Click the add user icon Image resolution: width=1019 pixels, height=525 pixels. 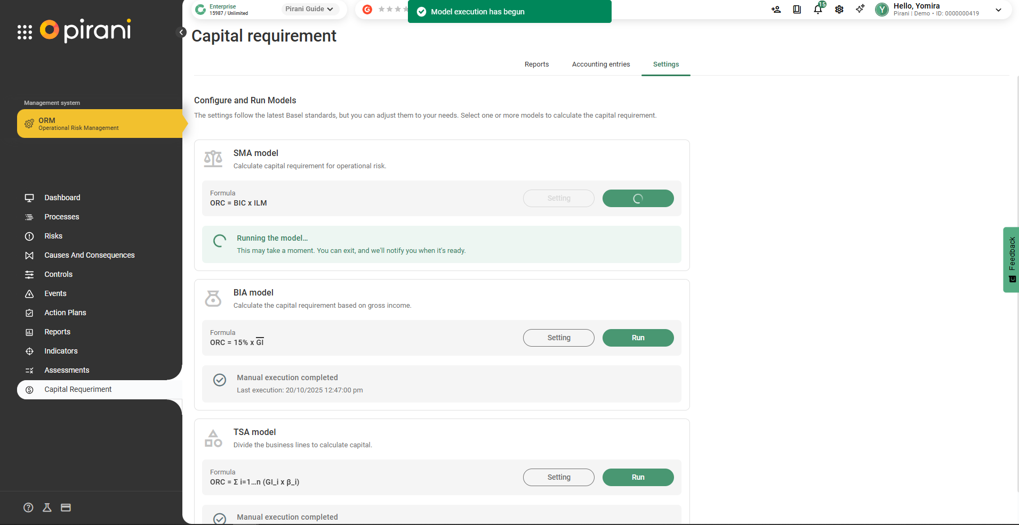point(776,9)
